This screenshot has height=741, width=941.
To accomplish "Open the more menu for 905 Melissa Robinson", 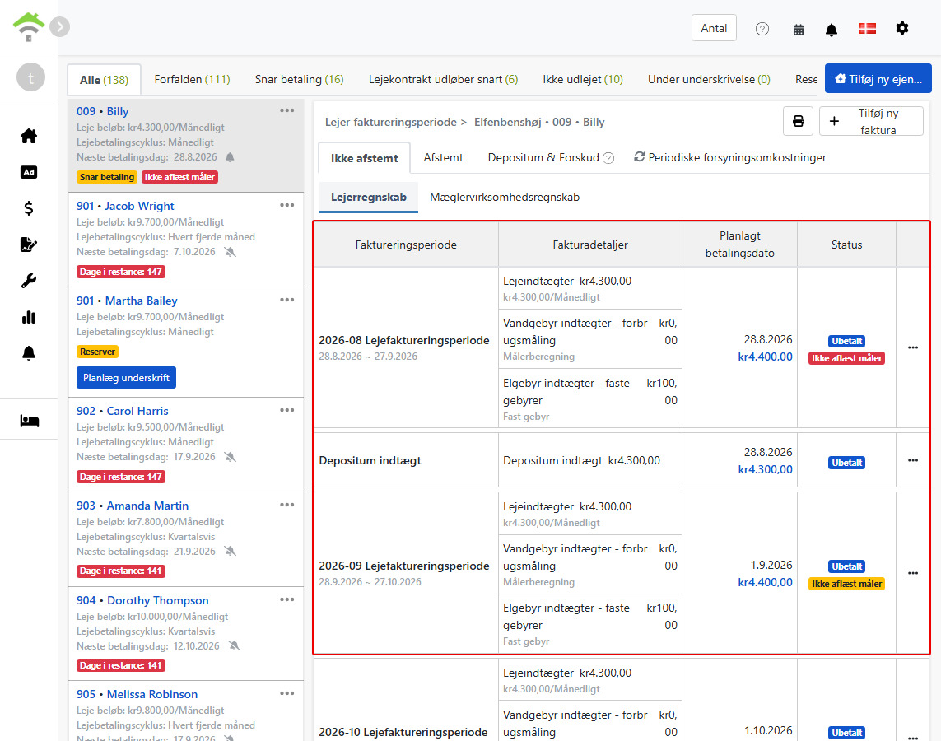I will click(286, 693).
